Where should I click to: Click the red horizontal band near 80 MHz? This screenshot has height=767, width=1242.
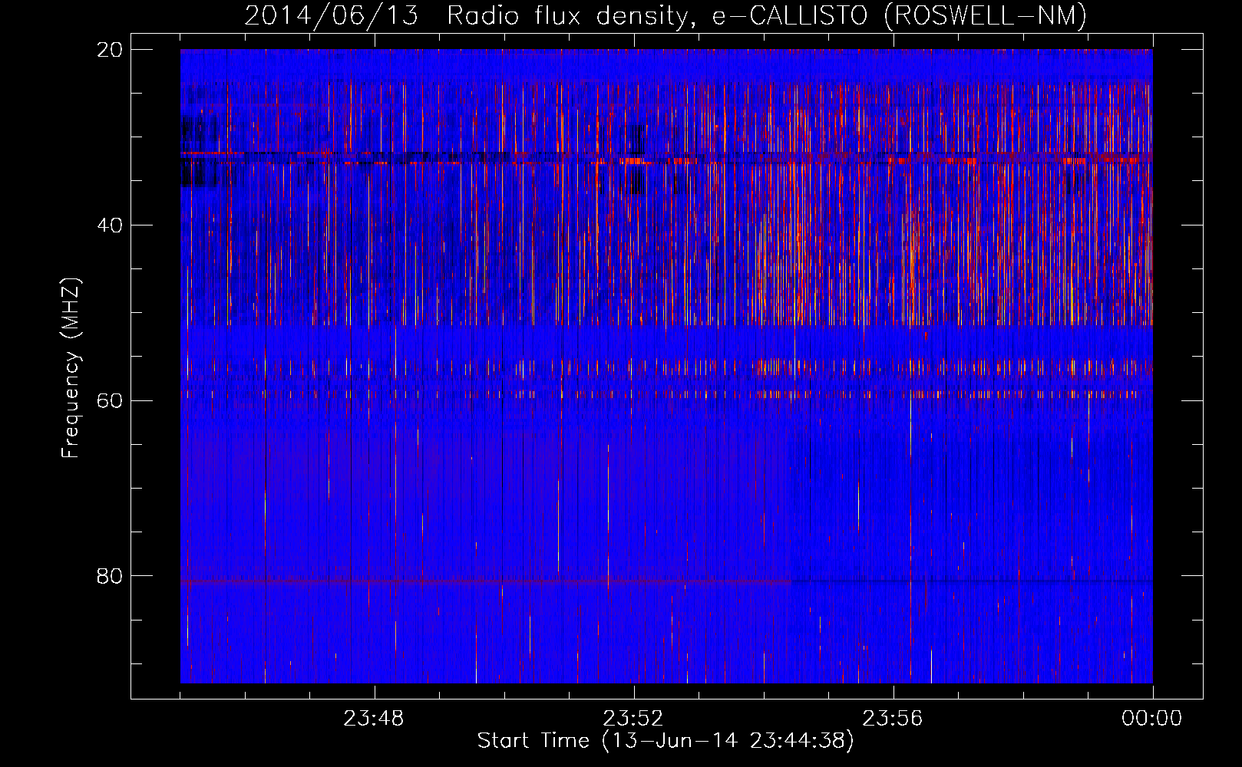tap(486, 582)
